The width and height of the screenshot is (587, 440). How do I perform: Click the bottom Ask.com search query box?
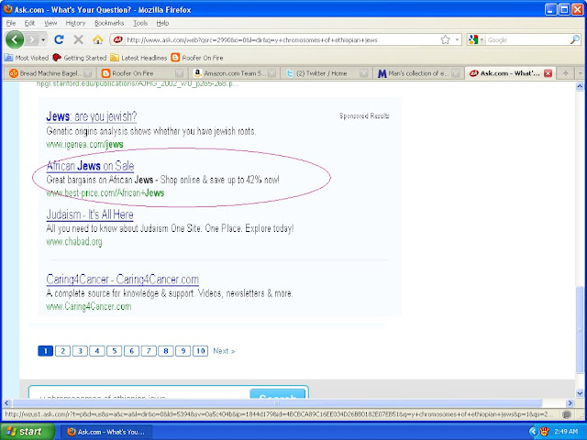pos(138,394)
